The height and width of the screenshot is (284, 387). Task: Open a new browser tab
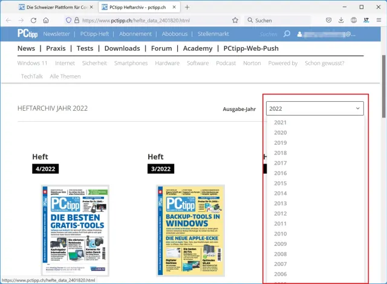[x=187, y=7]
